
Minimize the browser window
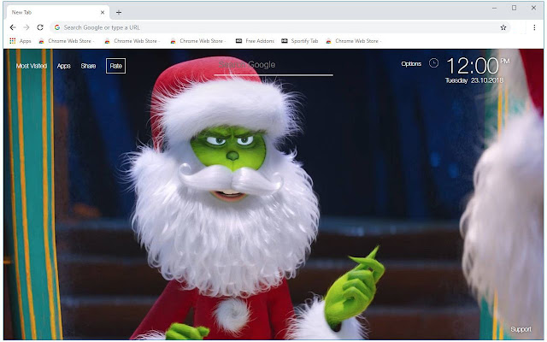coord(494,8)
